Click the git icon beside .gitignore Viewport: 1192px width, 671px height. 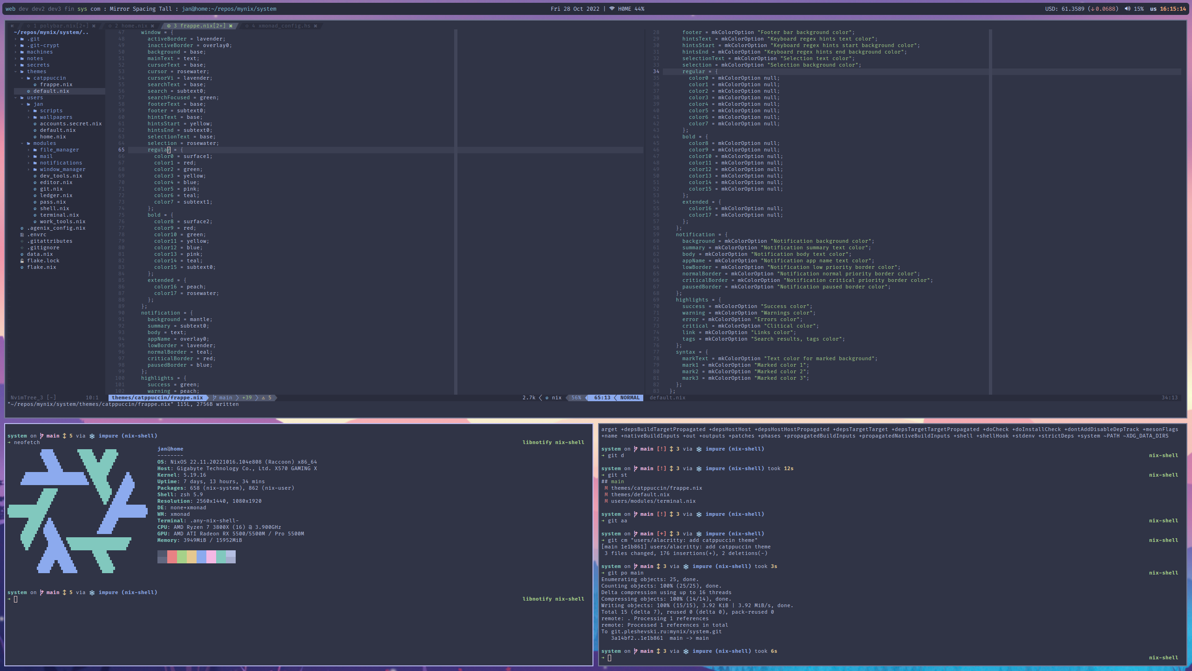[22, 248]
